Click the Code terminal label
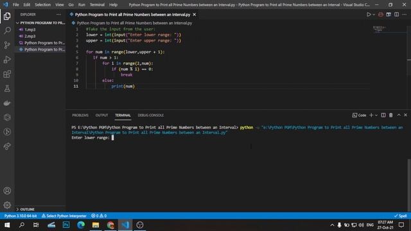Image resolution: width=411 pixels, height=231 pixels. pos(360,116)
